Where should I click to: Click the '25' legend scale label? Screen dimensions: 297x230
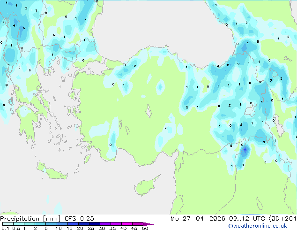[91, 228]
